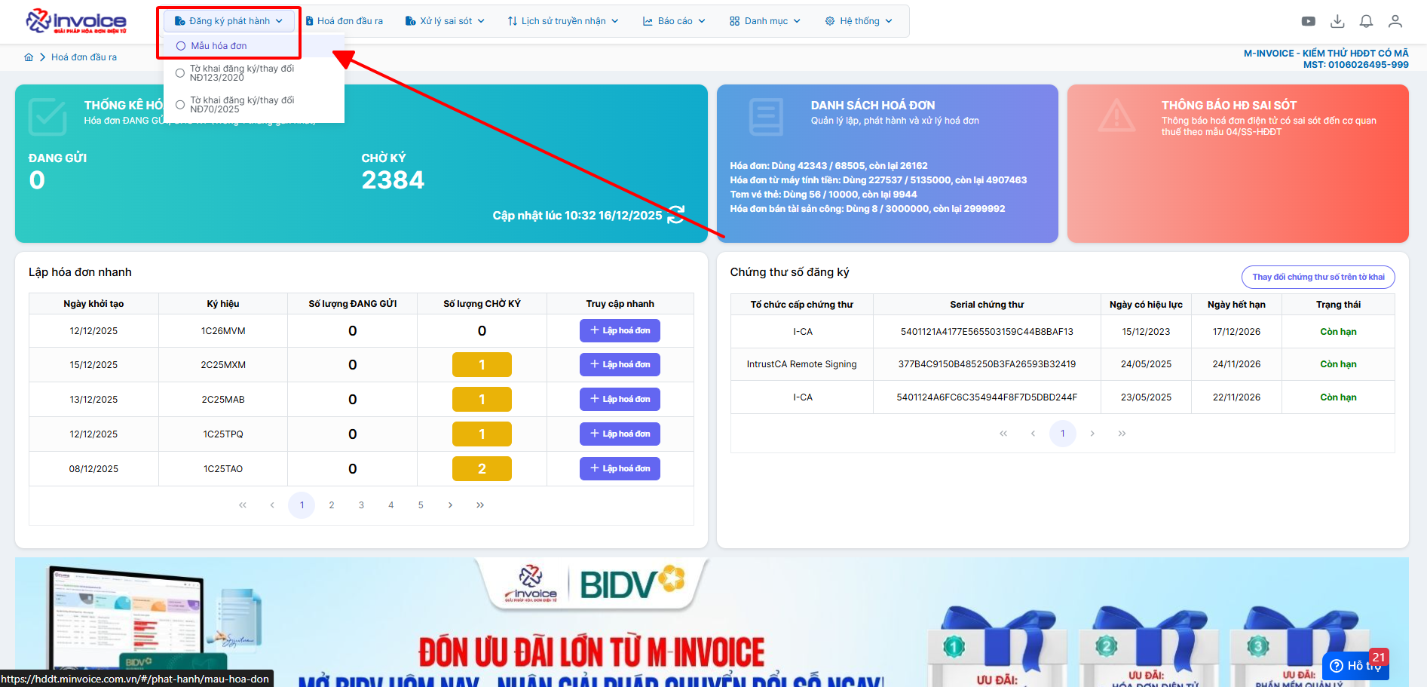Select the Mẫu hóa đơn radio option
1427x687 pixels.
coord(181,46)
